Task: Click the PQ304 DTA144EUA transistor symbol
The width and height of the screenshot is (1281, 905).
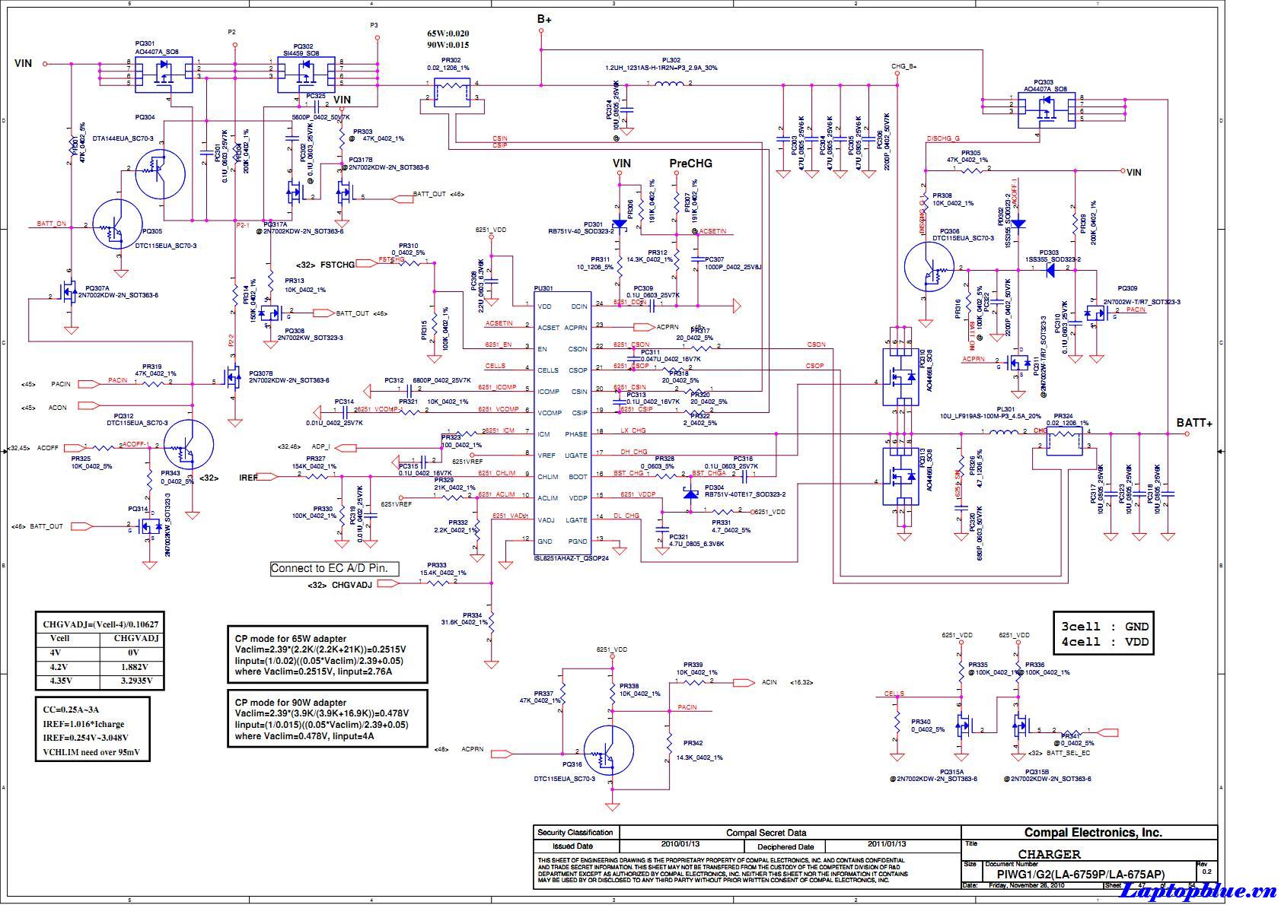Action: click(x=161, y=174)
